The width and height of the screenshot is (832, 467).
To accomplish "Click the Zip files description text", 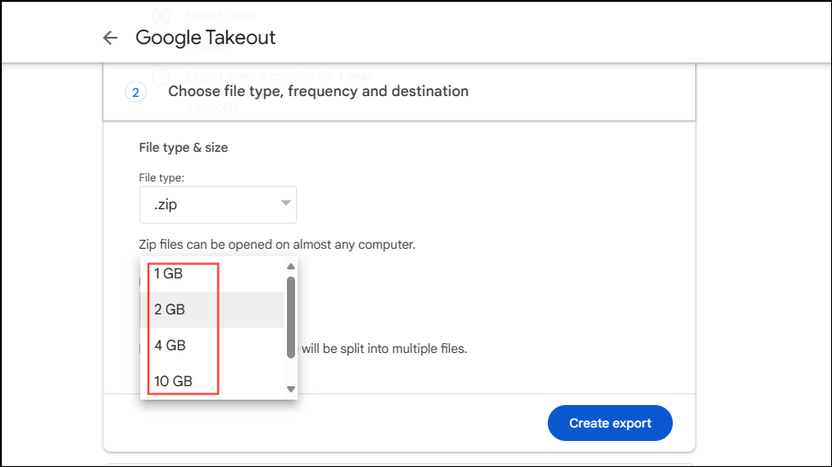I will (277, 244).
